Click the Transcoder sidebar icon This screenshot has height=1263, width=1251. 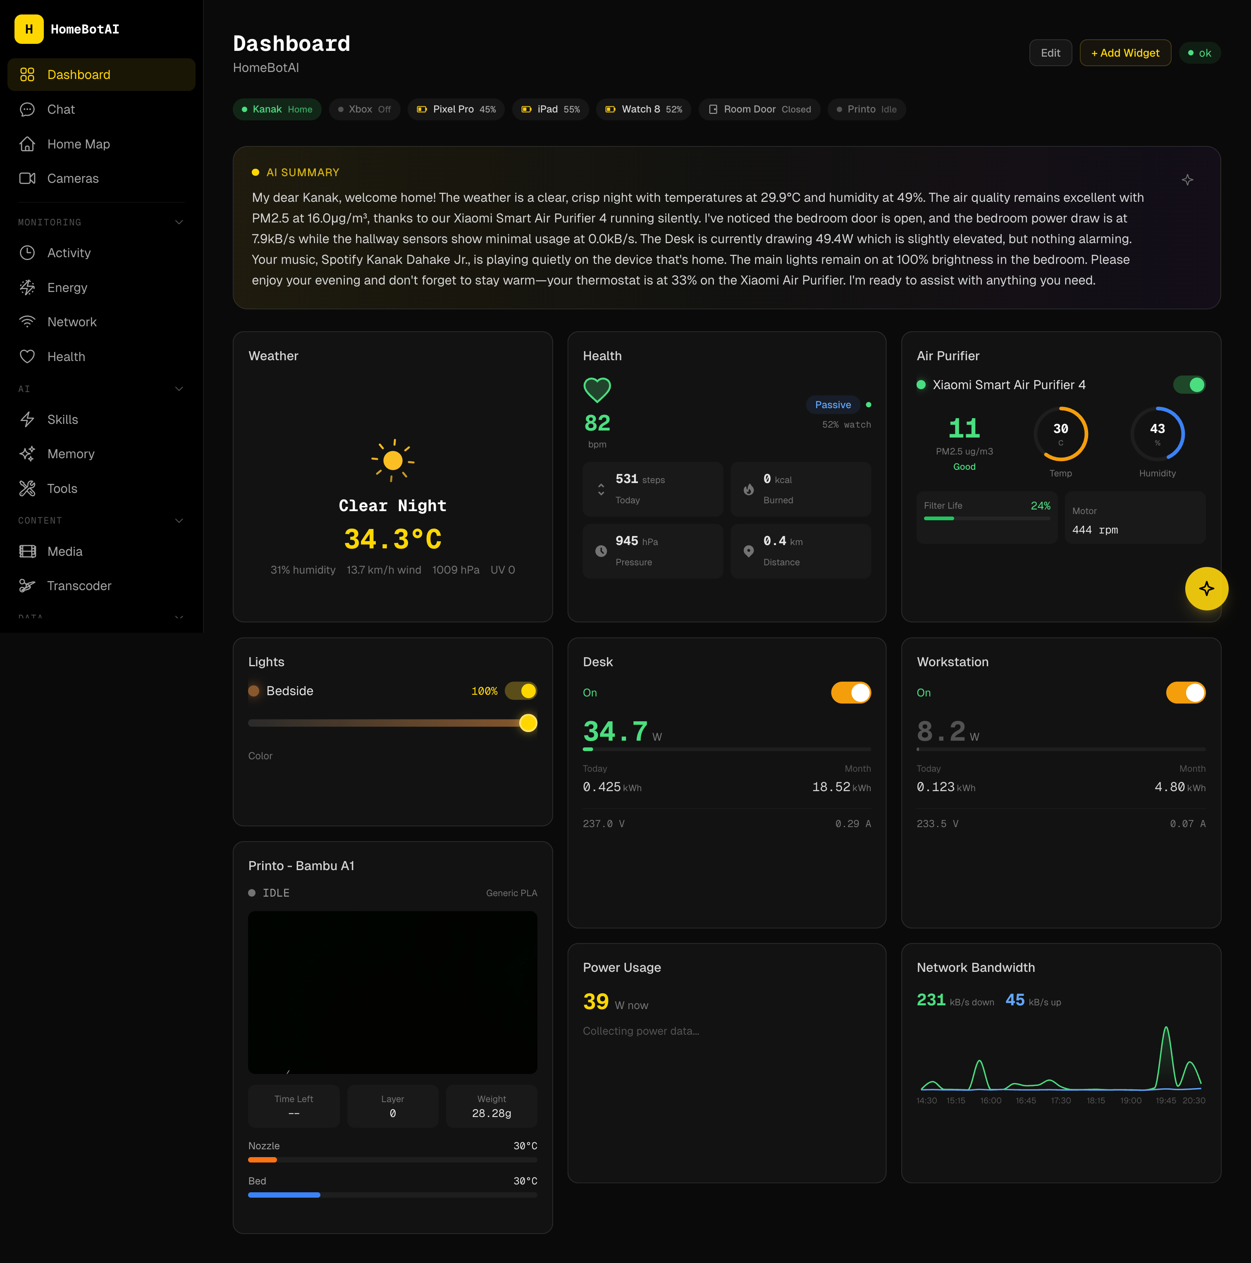27,586
